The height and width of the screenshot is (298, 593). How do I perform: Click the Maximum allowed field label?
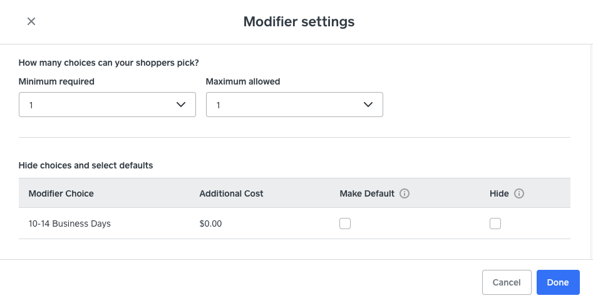pyautogui.click(x=243, y=81)
